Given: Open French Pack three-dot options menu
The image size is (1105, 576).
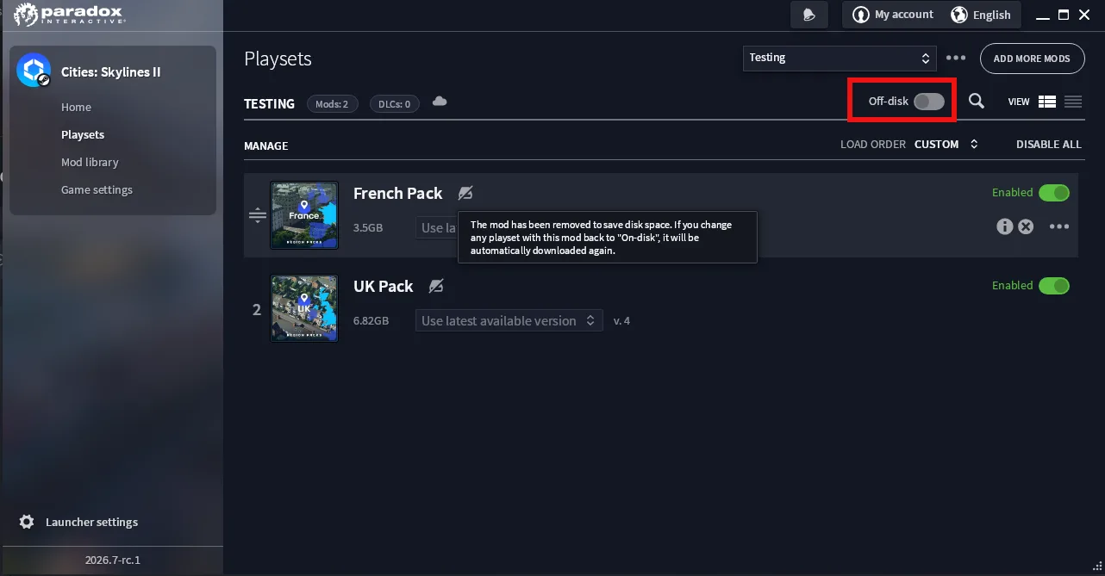Looking at the screenshot, I should (1059, 226).
